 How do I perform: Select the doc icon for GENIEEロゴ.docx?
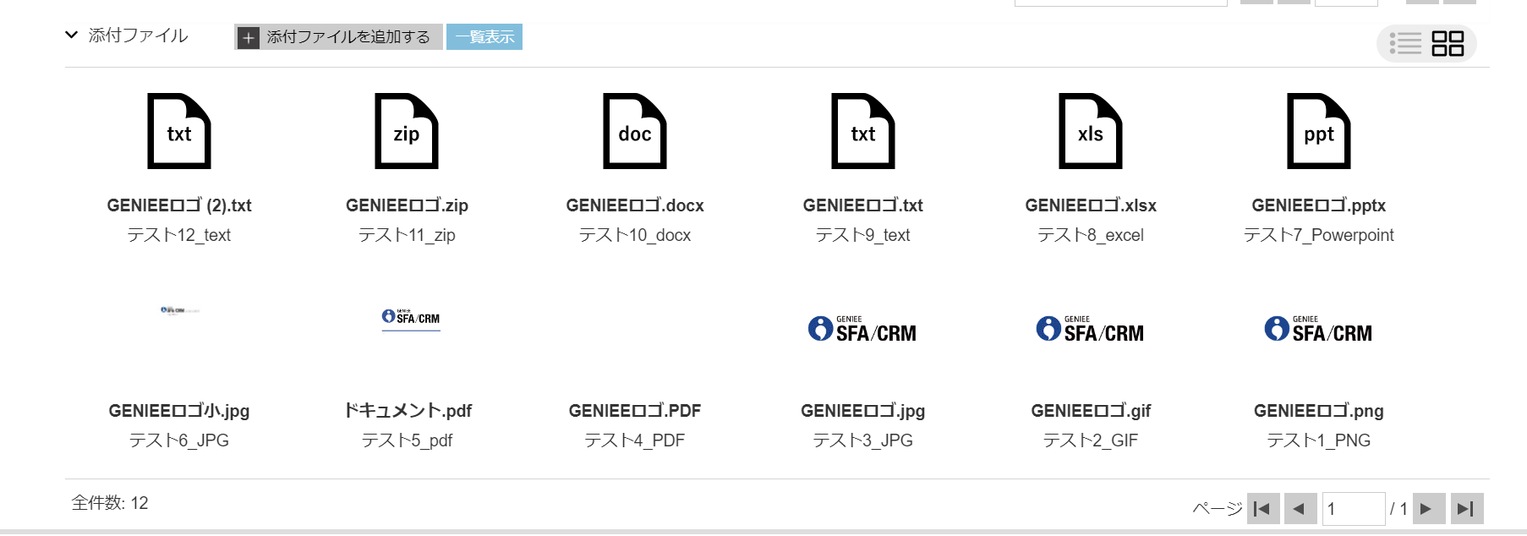635,131
